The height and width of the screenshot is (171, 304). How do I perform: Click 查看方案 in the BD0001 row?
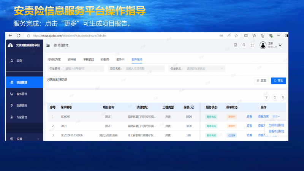click(x=263, y=117)
